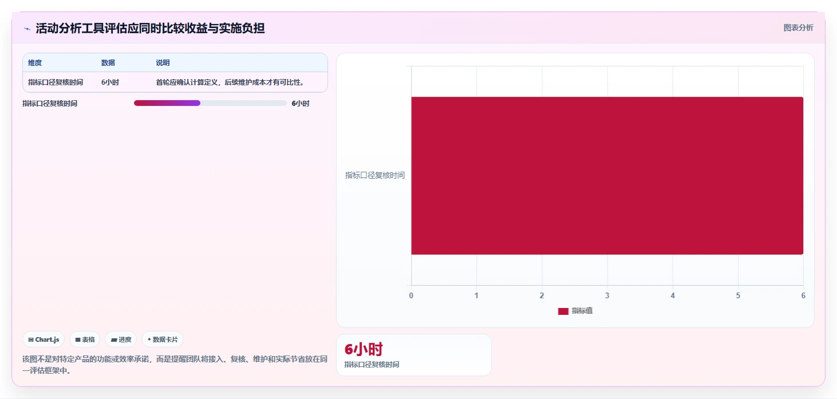Click the 图表分析 label in header
The height and width of the screenshot is (399, 837).
(x=798, y=27)
